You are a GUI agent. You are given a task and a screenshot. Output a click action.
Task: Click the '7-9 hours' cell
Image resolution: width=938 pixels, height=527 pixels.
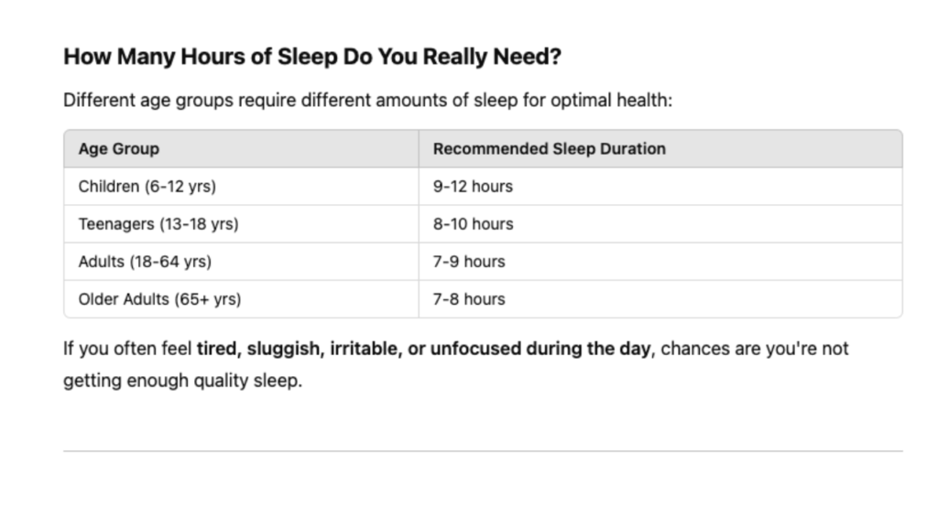[660, 262]
